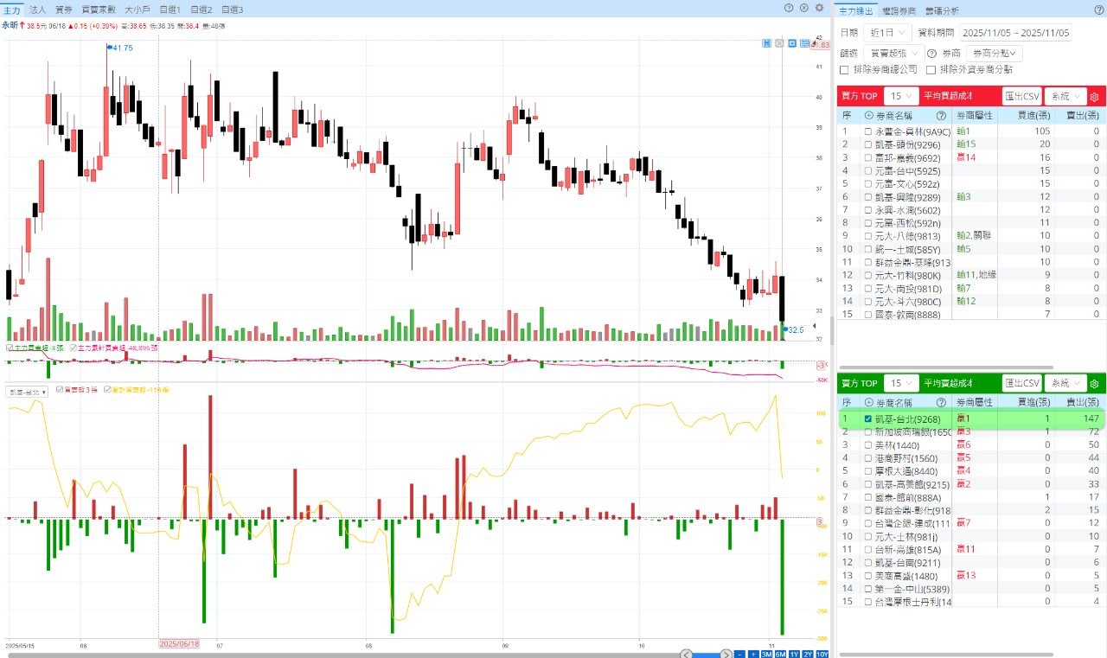This screenshot has height=658, width=1107.
Task: Open chart settings gear icon
Action: click(x=819, y=8)
